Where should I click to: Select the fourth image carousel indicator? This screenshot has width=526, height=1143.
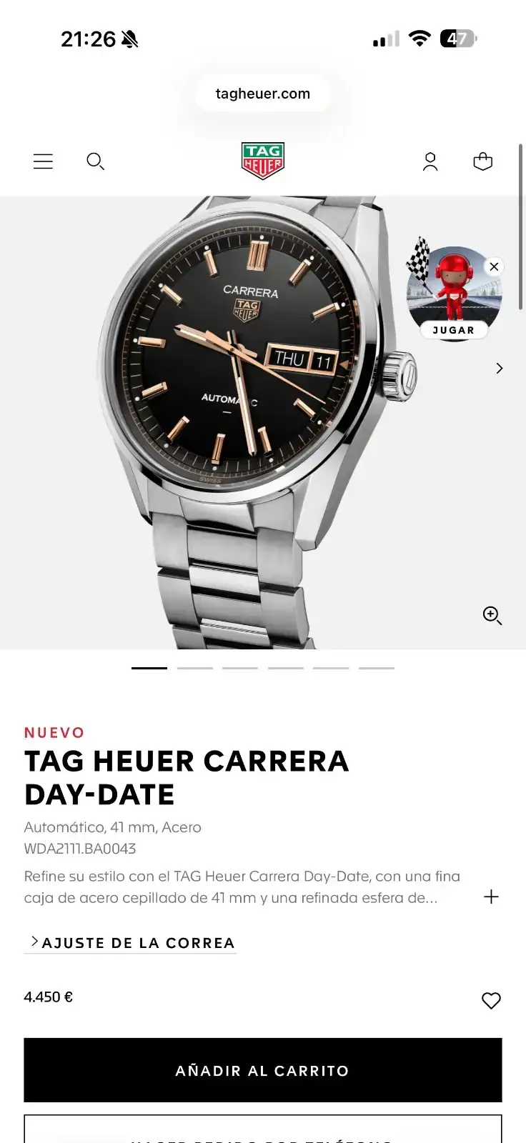click(x=286, y=668)
